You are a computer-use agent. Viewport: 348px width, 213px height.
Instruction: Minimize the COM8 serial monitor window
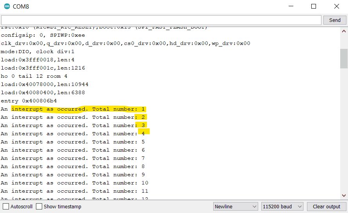(x=291, y=7)
